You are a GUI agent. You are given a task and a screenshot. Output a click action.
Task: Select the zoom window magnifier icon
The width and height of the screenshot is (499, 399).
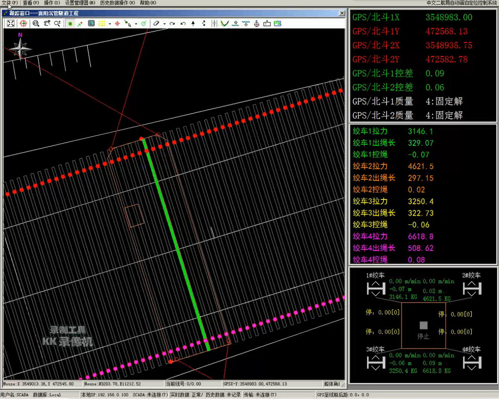(36, 24)
